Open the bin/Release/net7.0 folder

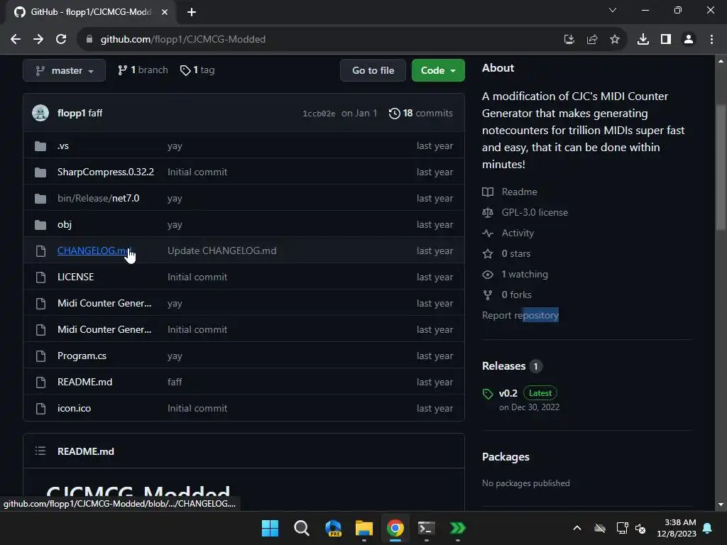coord(98,199)
